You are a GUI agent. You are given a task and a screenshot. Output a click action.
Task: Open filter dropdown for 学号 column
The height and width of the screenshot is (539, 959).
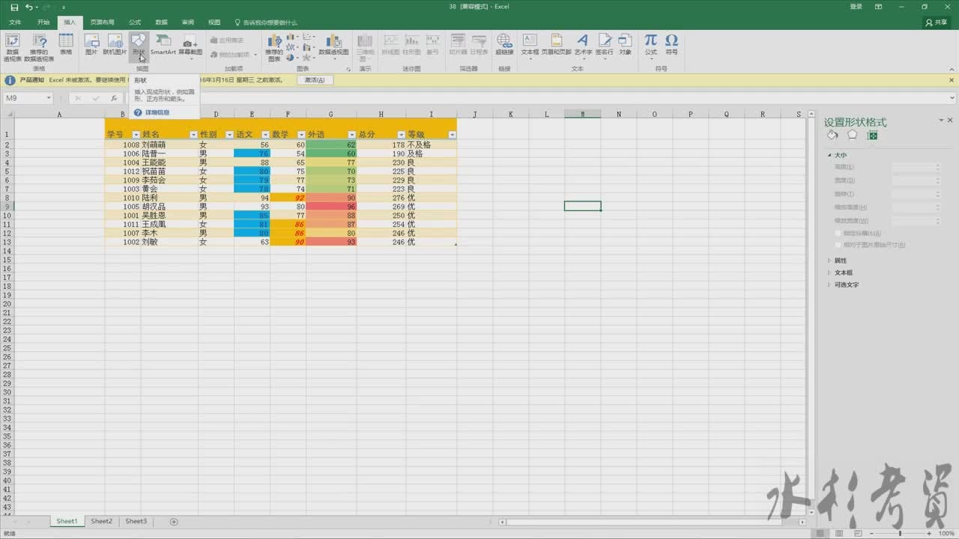point(136,135)
